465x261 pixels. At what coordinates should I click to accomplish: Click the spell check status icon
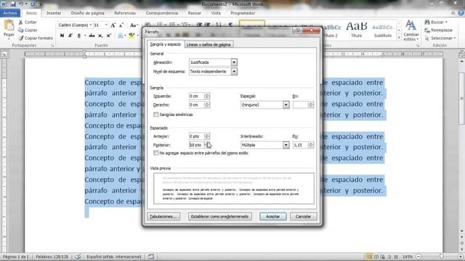[78, 256]
